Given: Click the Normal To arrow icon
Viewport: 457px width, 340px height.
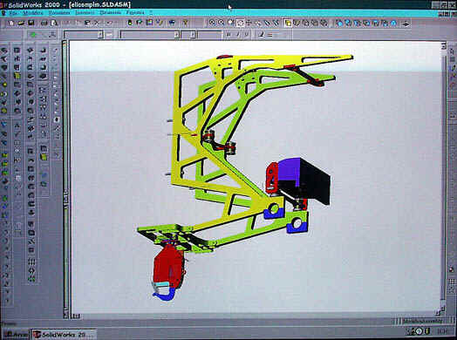Looking at the screenshot, I should 406,24.
